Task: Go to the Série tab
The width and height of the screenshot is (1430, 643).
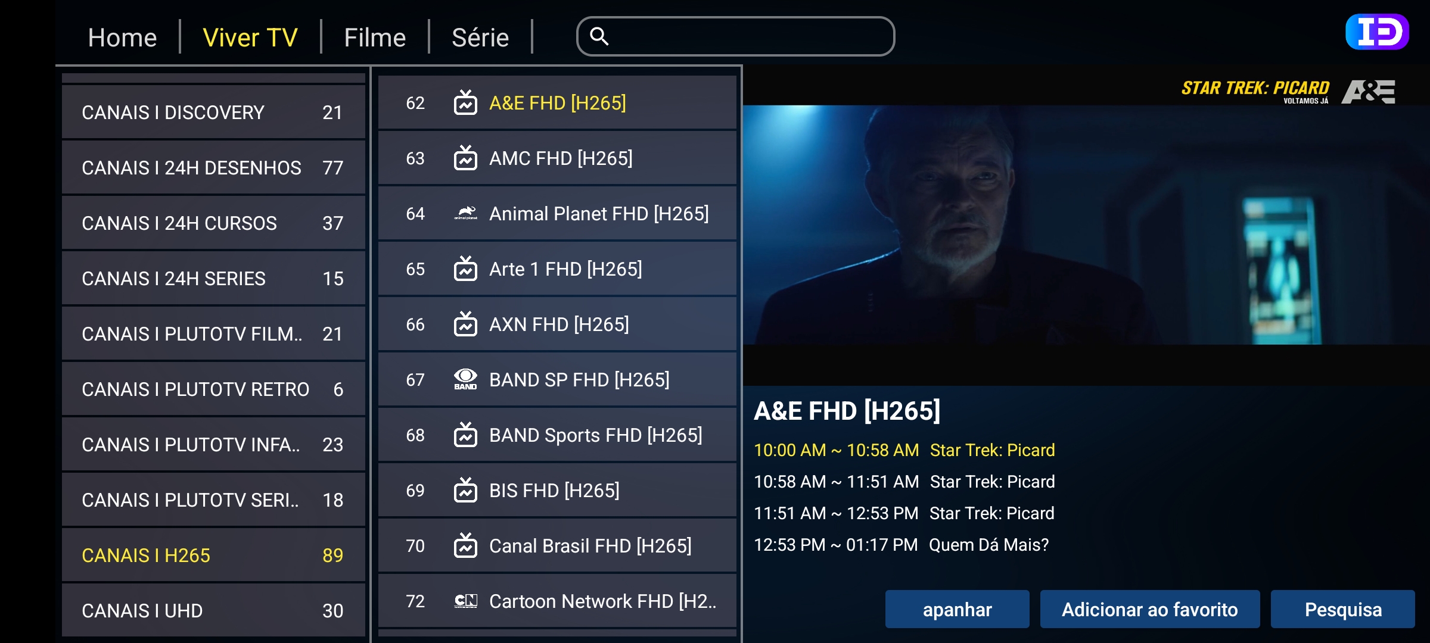Action: (480, 38)
